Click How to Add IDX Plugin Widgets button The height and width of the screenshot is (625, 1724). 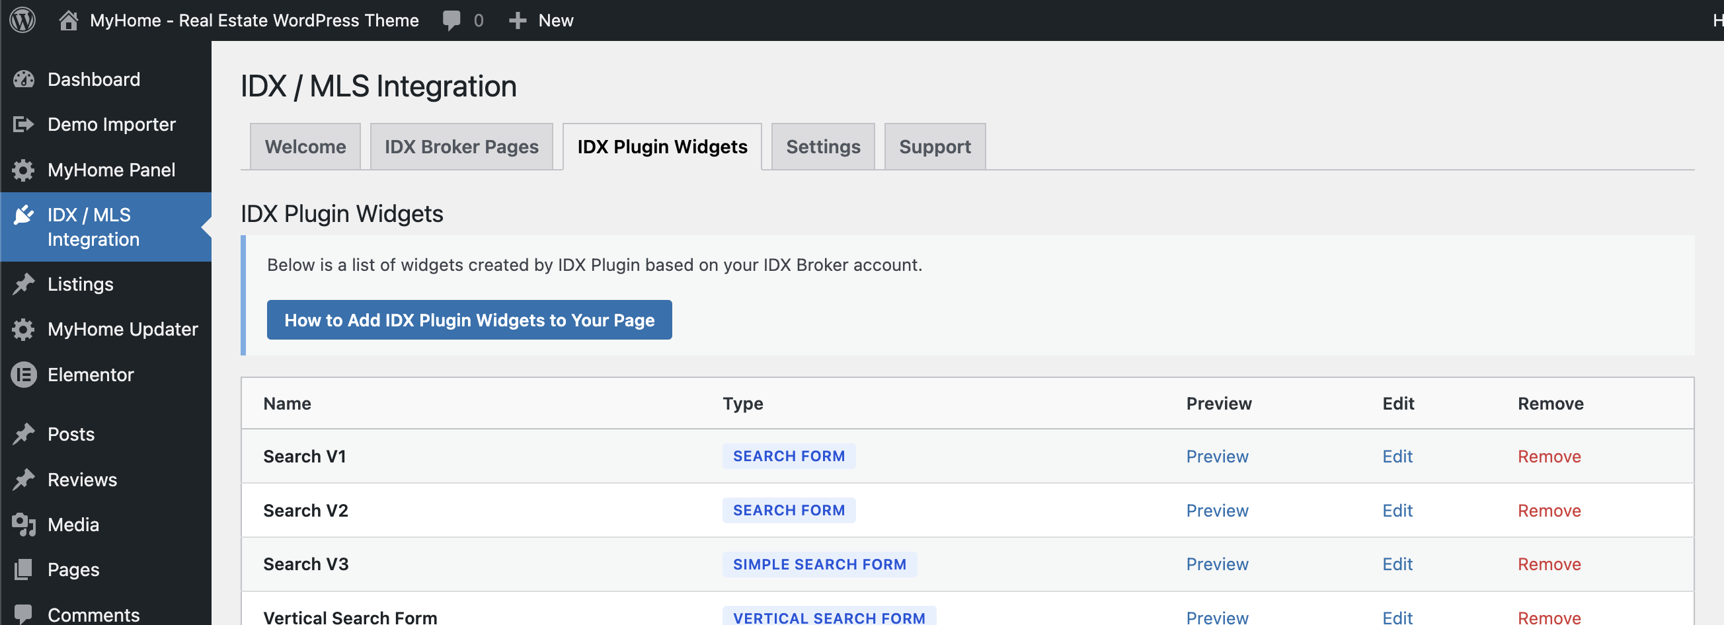click(469, 320)
